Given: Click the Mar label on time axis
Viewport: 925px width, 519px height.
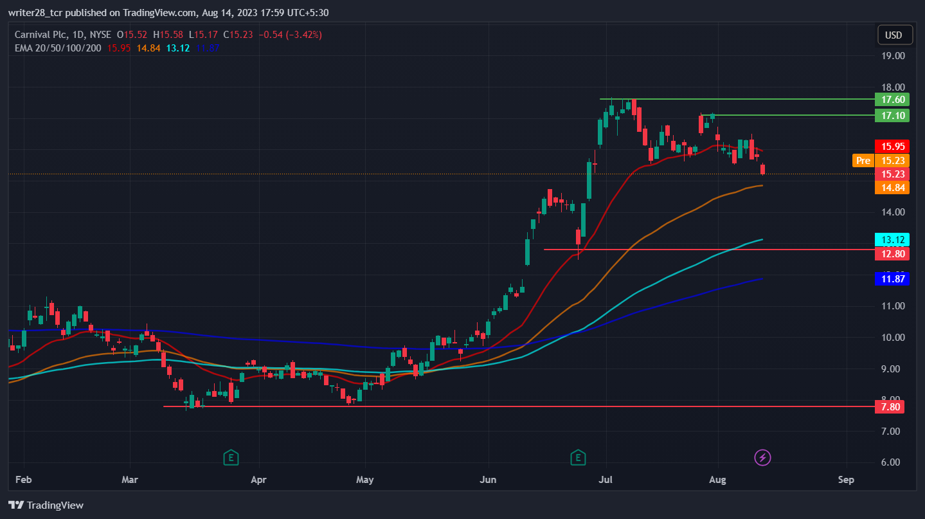Looking at the screenshot, I should pyautogui.click(x=130, y=479).
